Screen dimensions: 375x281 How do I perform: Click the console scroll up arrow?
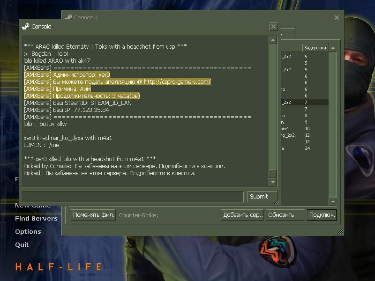(273, 40)
